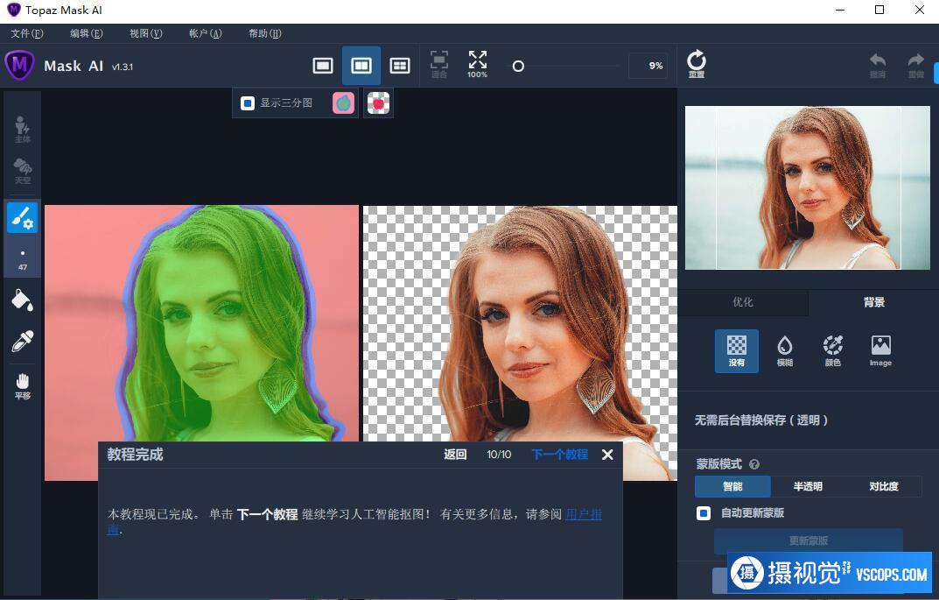Viewport: 939px width, 600px height.
Task: Fit image to window
Action: (439, 64)
